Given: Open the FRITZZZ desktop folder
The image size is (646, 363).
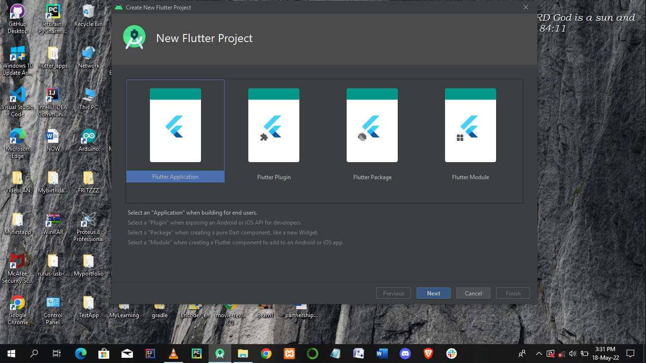Looking at the screenshot, I should coord(88,182).
